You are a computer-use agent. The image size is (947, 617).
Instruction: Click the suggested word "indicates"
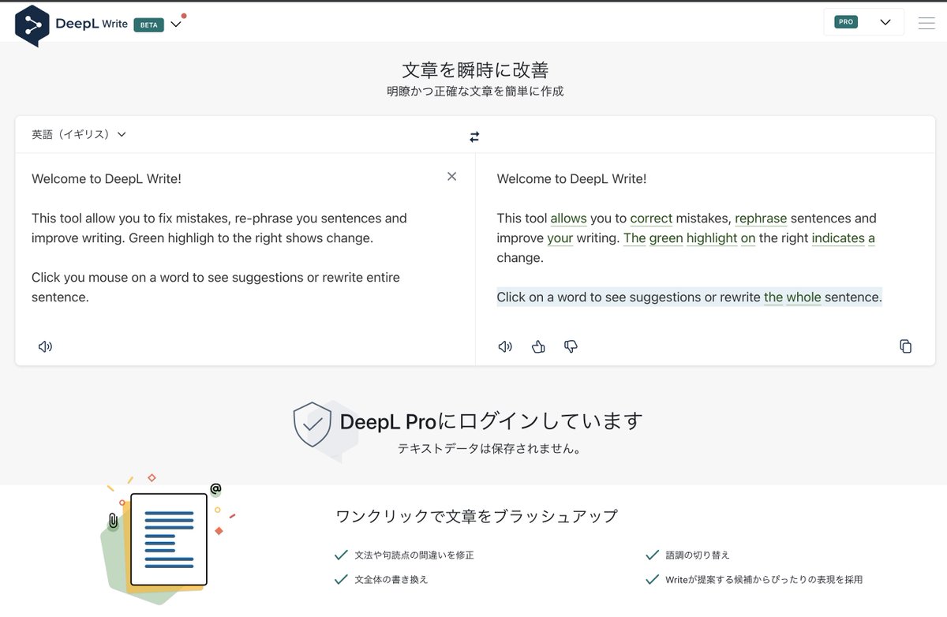(x=838, y=238)
